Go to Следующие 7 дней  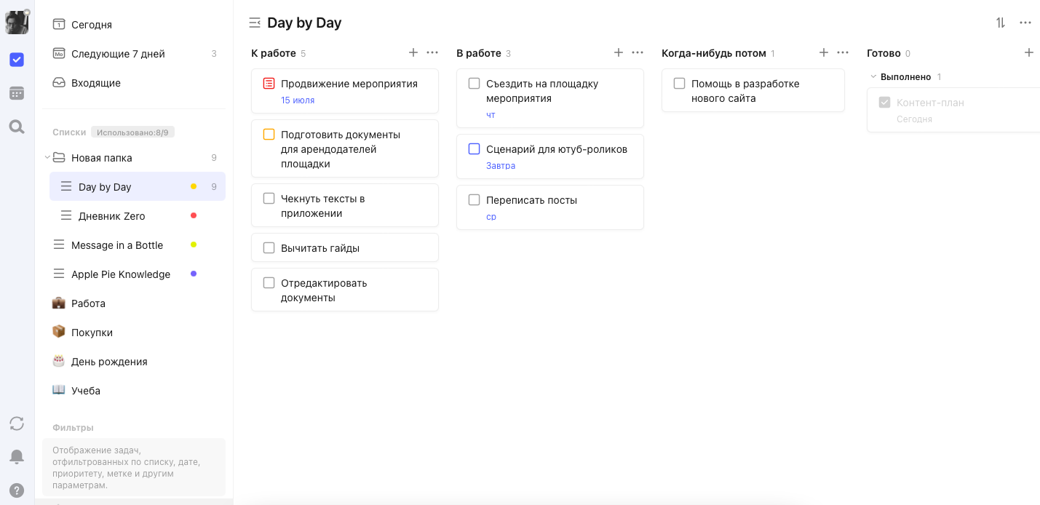[118, 54]
